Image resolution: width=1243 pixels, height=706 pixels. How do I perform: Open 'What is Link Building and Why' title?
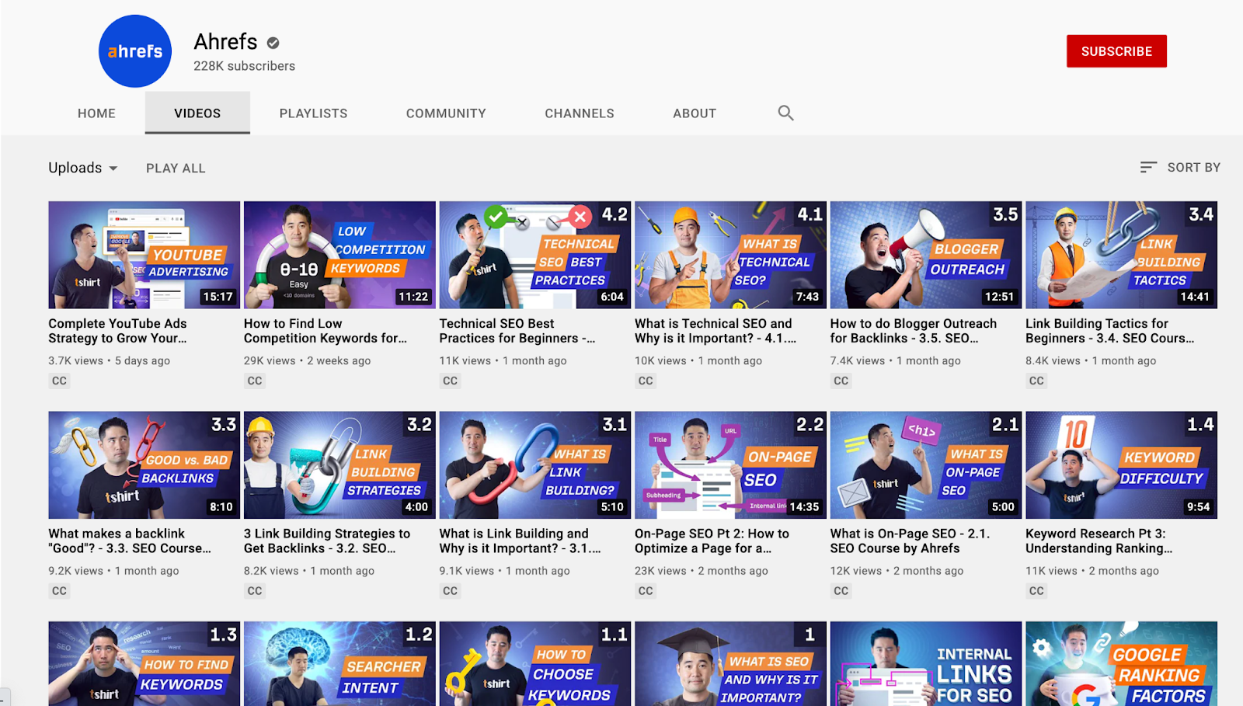pos(521,541)
